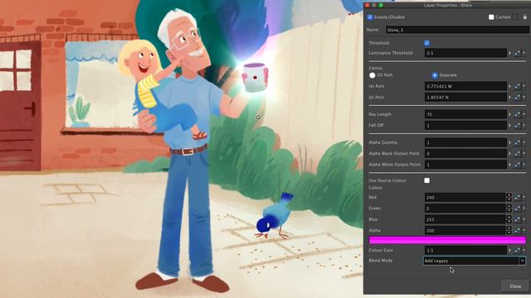Open the Fall Off function dropdown arrow
The width and height of the screenshot is (531, 298).
point(524,125)
